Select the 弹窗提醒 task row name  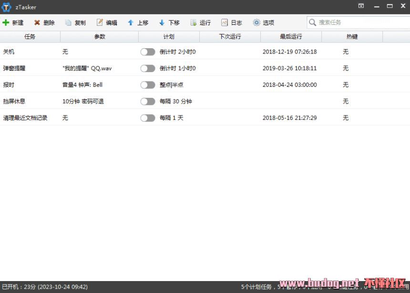point(14,68)
